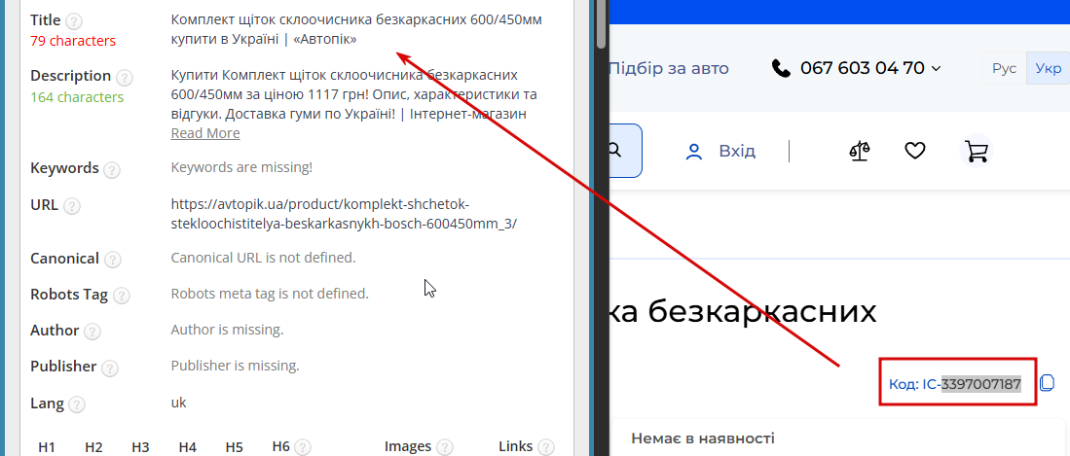Click 'Author is missing.' text
This screenshot has width=1070, height=456.
click(x=227, y=330)
